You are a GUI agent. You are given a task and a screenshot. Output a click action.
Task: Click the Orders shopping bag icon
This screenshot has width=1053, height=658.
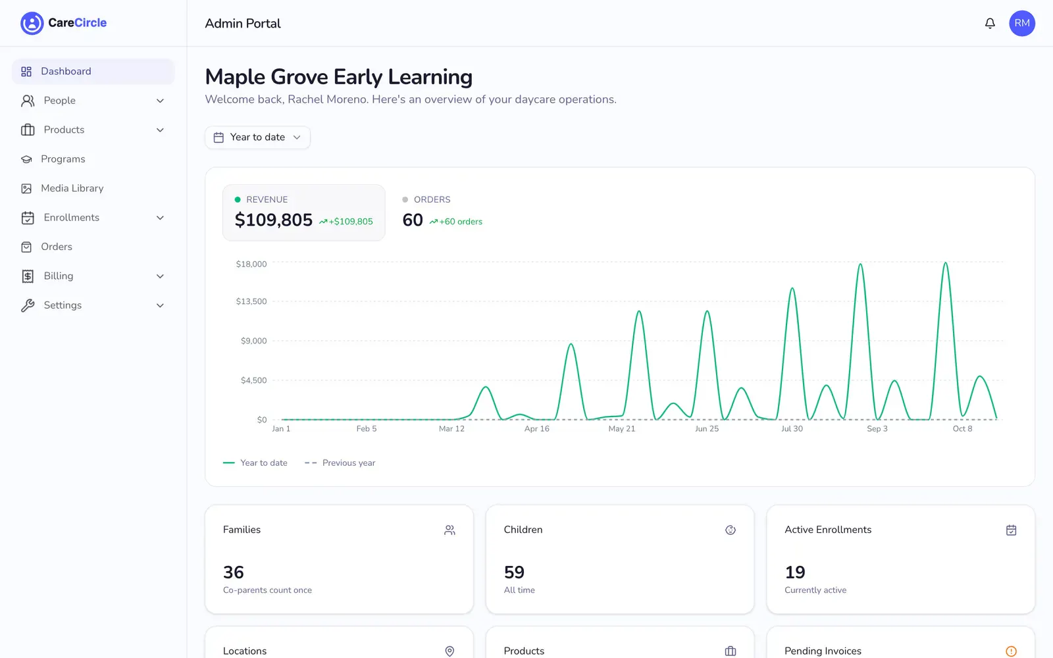26,247
